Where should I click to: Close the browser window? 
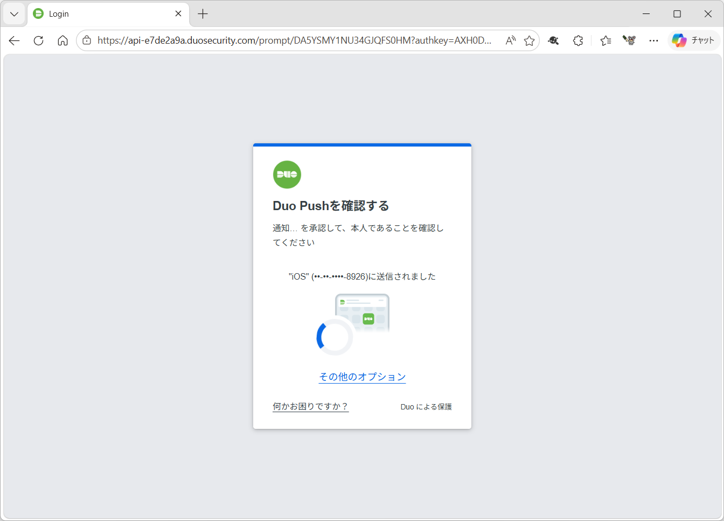tap(708, 14)
